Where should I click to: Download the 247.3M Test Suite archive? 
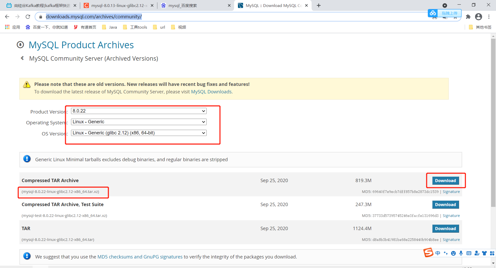coord(445,205)
